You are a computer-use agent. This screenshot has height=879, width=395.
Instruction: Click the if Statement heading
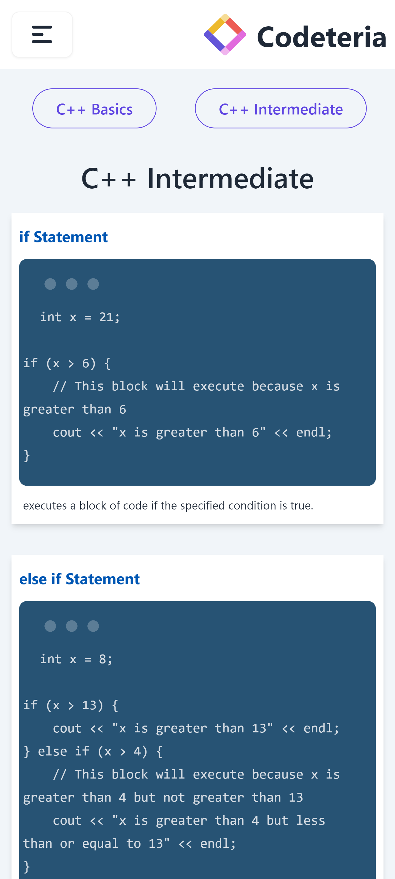point(63,237)
